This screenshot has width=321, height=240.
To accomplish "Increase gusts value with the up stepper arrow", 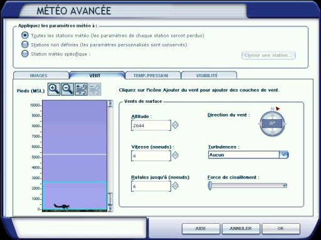I will click(175, 184).
